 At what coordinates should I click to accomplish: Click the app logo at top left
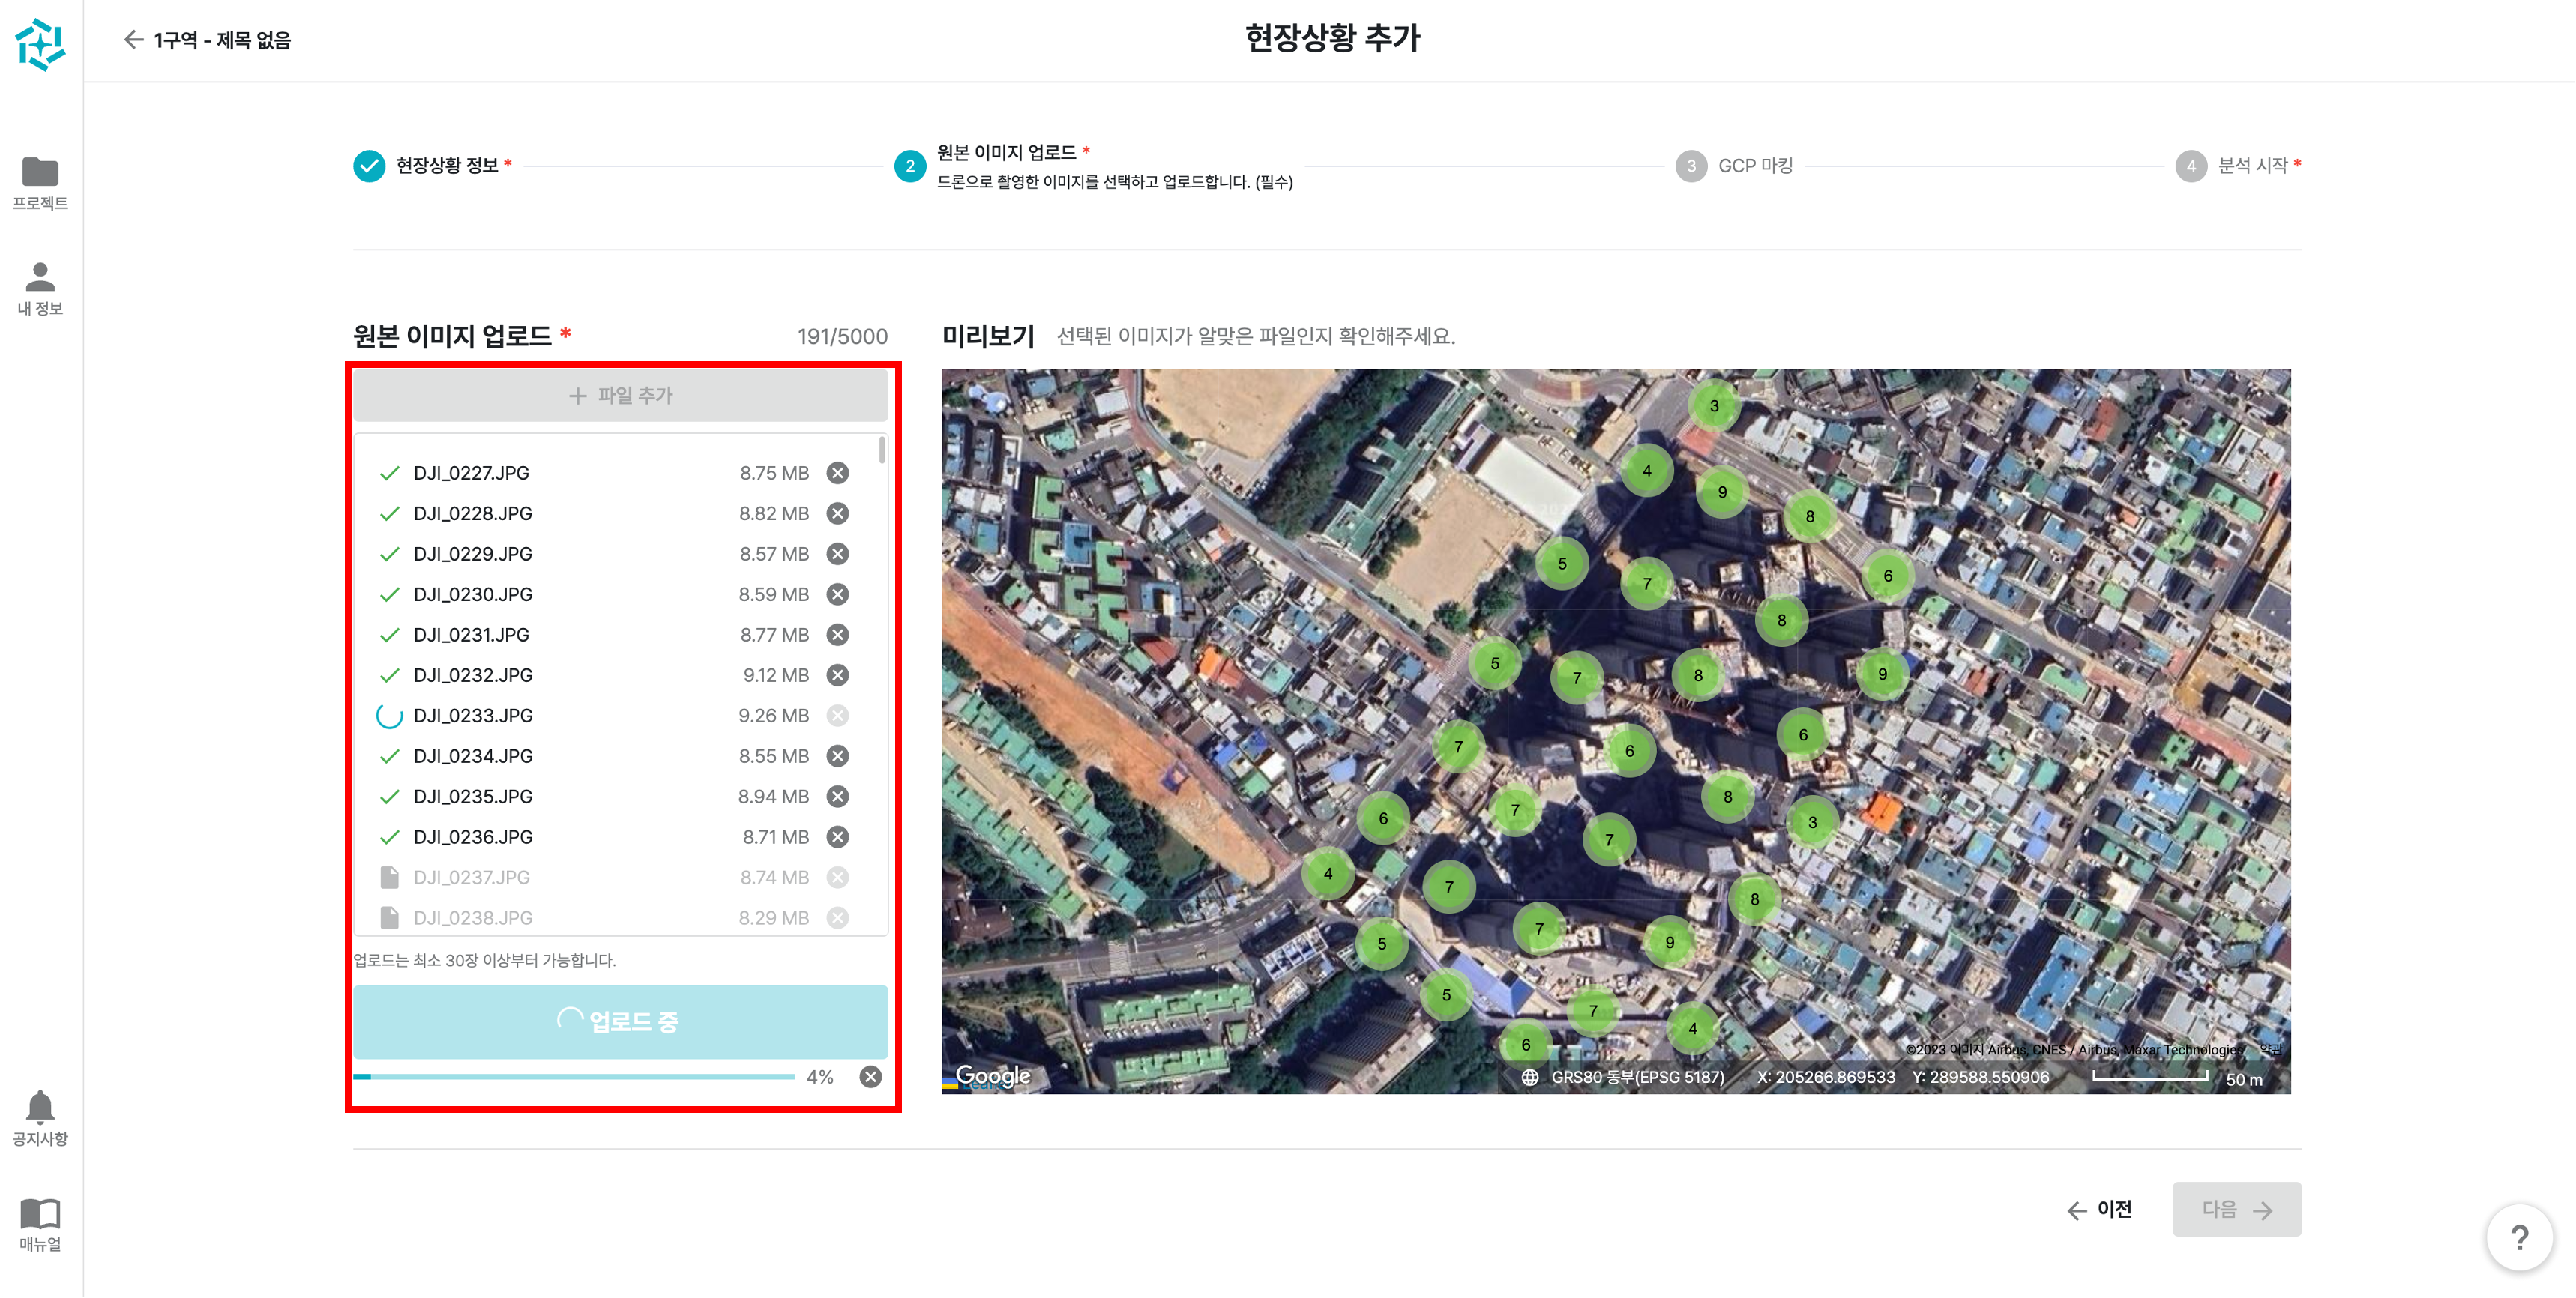[x=40, y=44]
